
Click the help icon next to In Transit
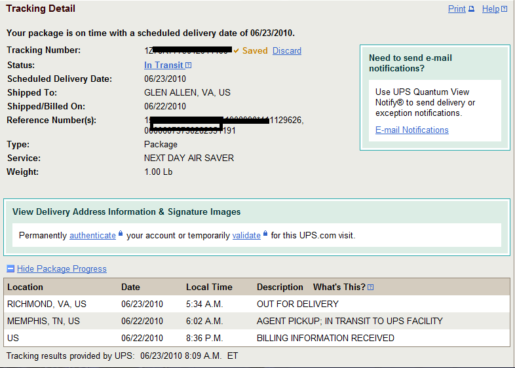tap(189, 65)
